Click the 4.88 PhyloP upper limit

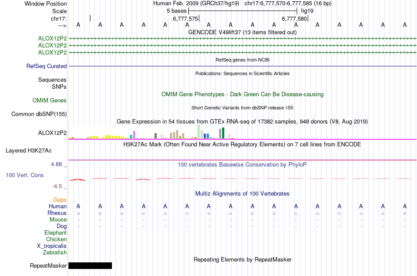[56, 164]
